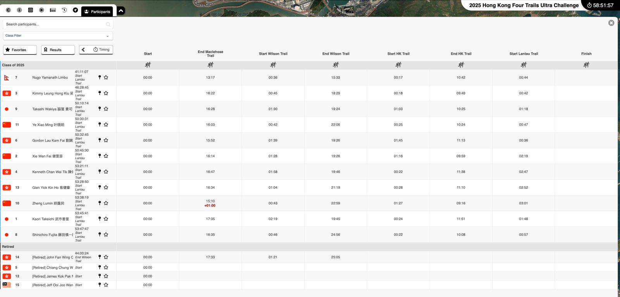This screenshot has height=297, width=620.
Task: Star Ye Xiao Ming as favorite
Action: [106, 124]
